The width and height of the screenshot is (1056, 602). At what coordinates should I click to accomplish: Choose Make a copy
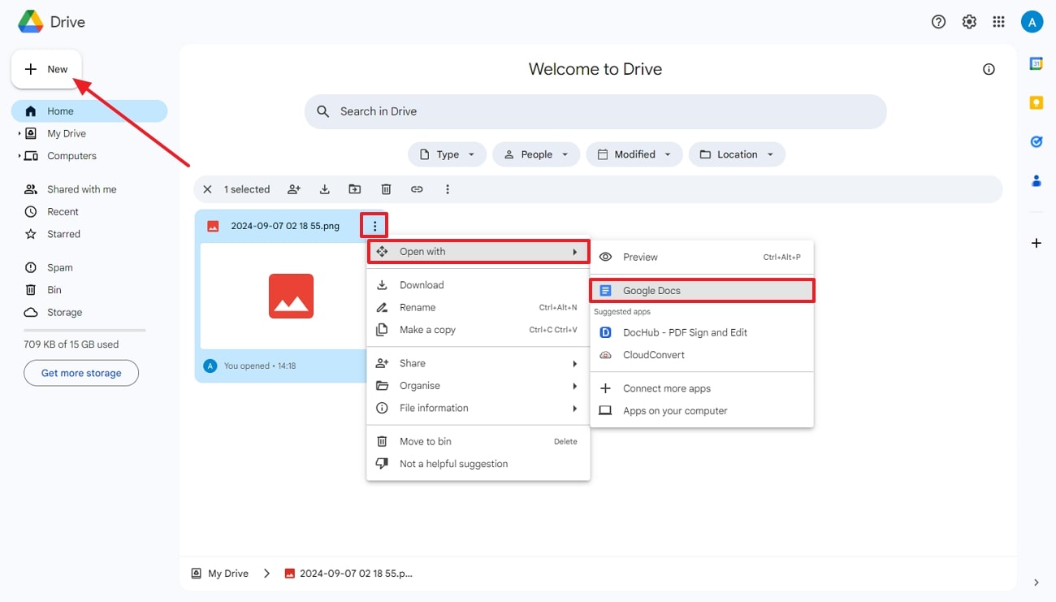pyautogui.click(x=478, y=330)
